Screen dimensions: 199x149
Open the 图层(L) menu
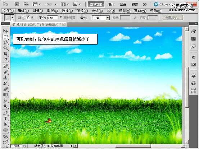[x=53, y=11]
